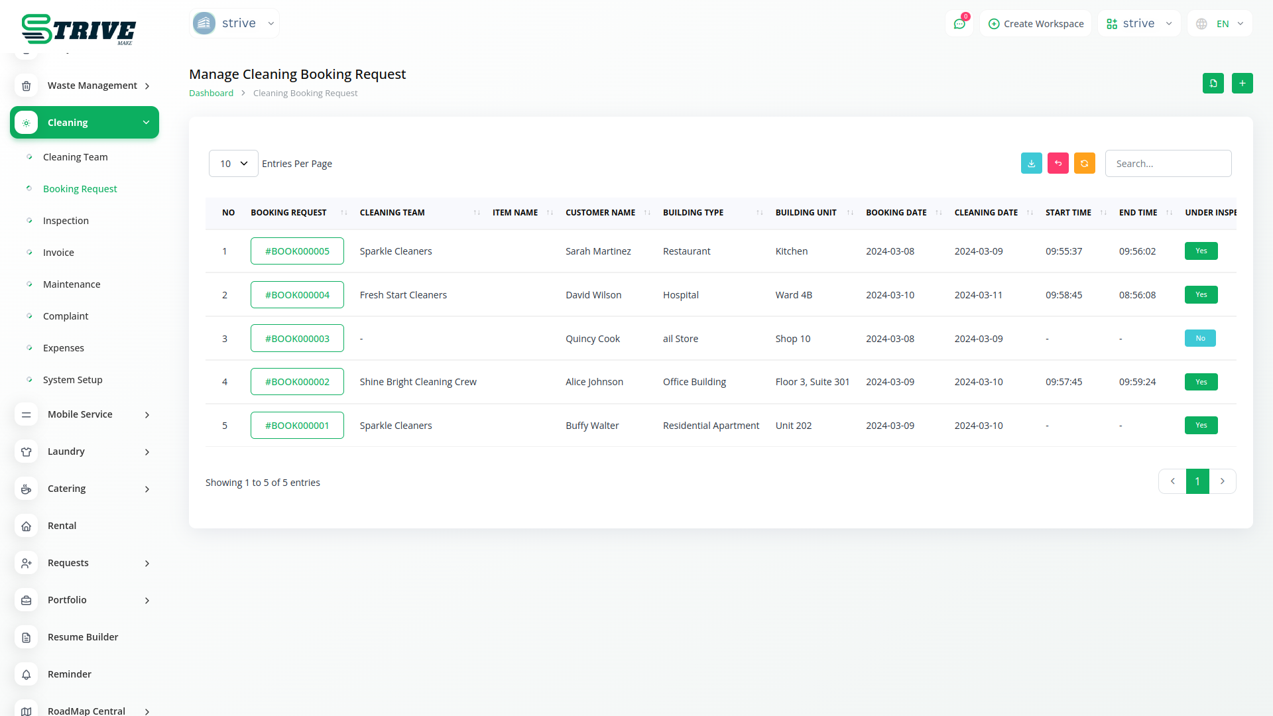1273x716 pixels.
Task: Click the pink reset arrow icon
Action: tap(1058, 163)
